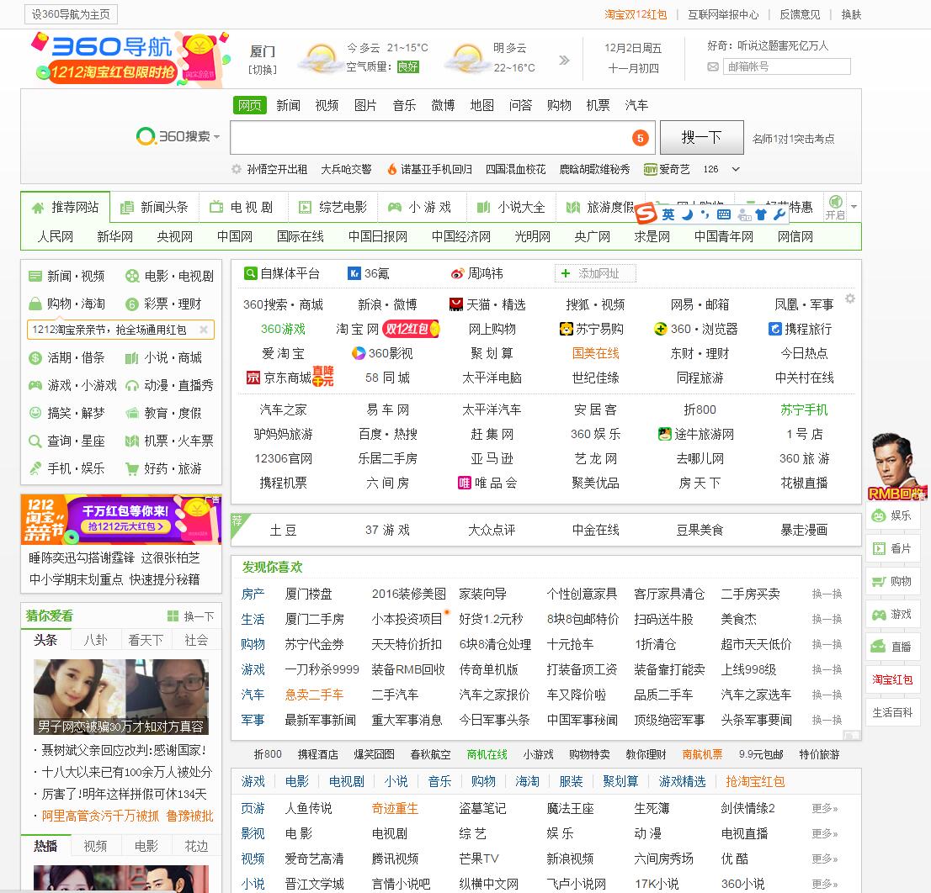This screenshot has width=931, height=893.
Task: Switch to 新闻头条 navigation tab
Action: (154, 207)
